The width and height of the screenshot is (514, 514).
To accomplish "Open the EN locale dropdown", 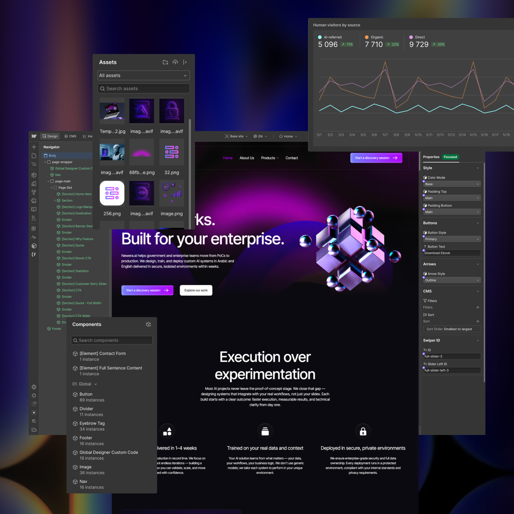I will coord(260,136).
